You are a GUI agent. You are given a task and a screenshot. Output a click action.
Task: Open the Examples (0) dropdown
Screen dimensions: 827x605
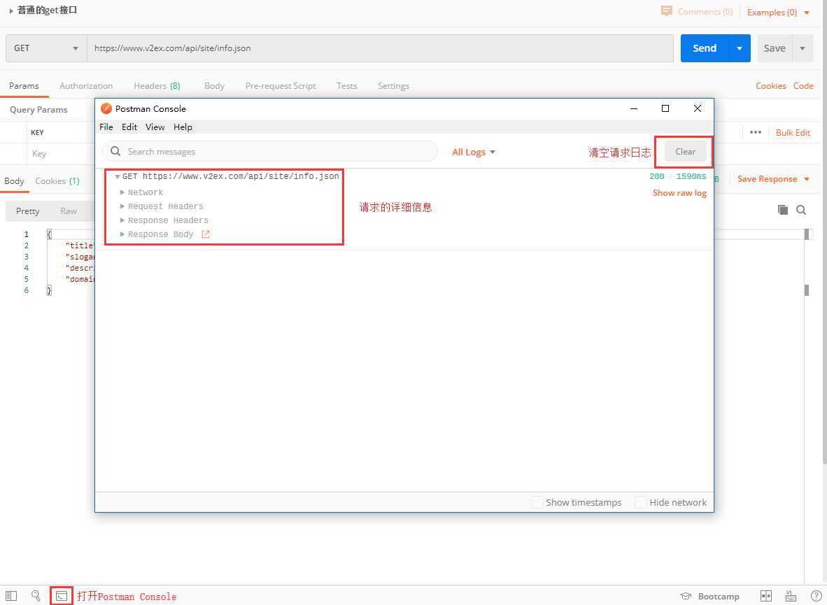(778, 12)
